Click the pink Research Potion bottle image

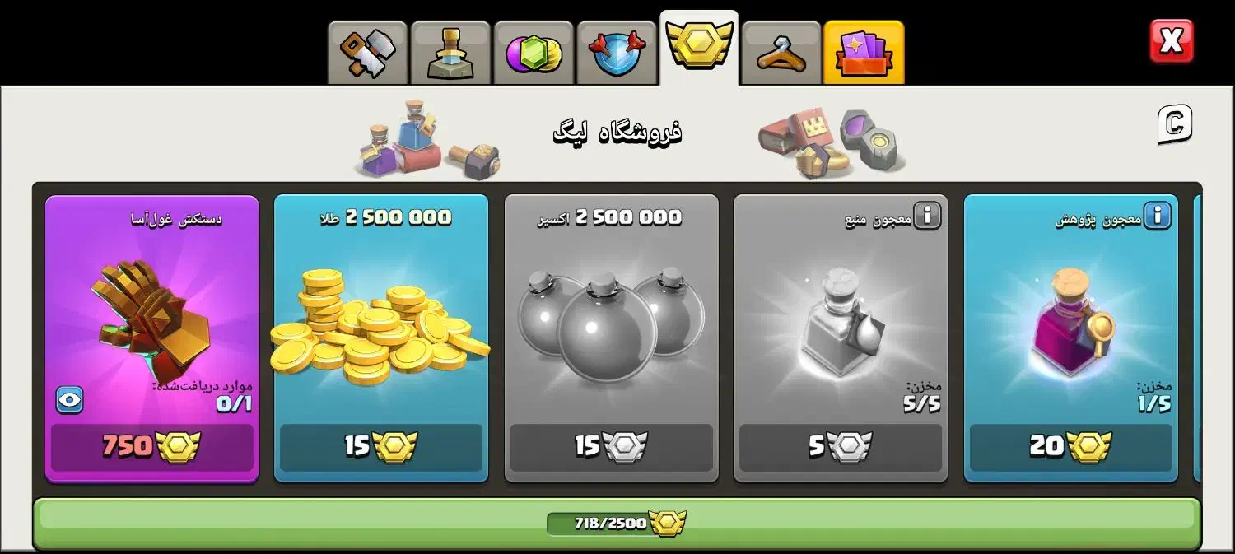(1071, 322)
